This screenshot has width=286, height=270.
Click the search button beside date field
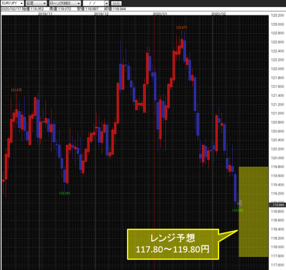point(116,3)
